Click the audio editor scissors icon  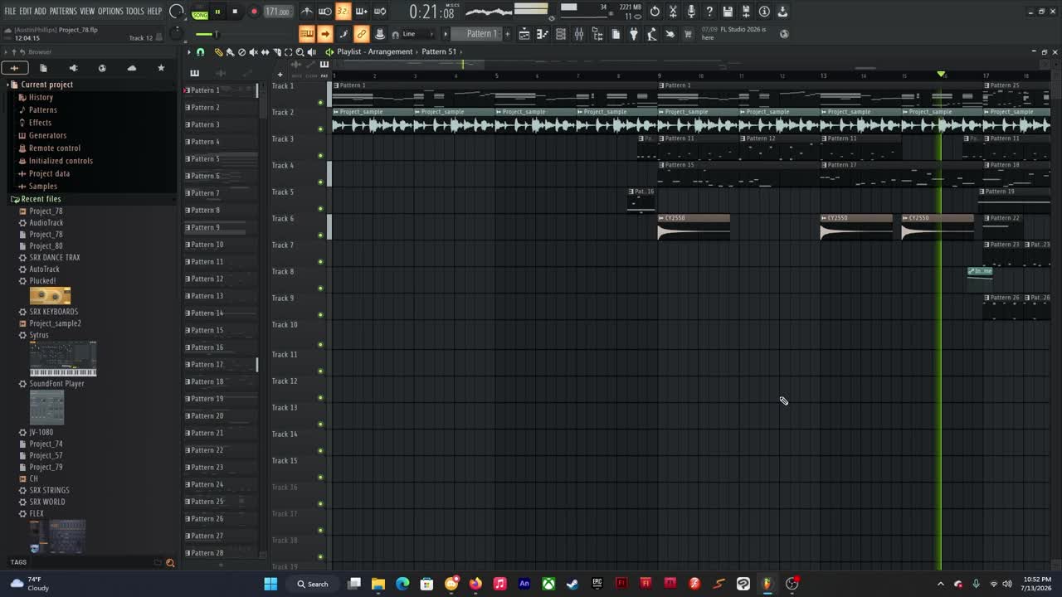(674, 12)
